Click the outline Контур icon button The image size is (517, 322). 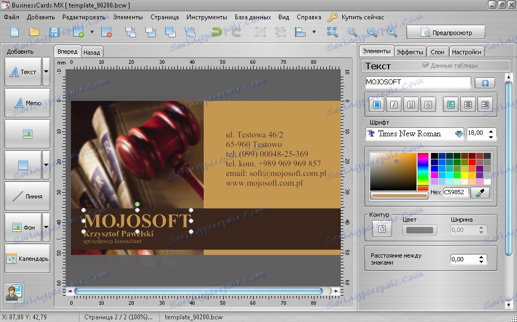pyautogui.click(x=382, y=229)
